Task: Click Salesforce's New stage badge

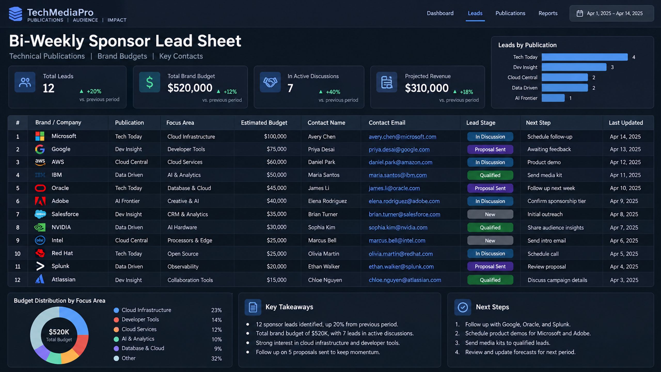Action: point(490,214)
